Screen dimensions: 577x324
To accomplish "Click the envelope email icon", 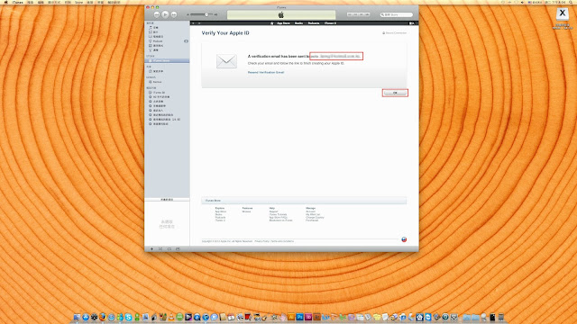I will click(x=226, y=61).
